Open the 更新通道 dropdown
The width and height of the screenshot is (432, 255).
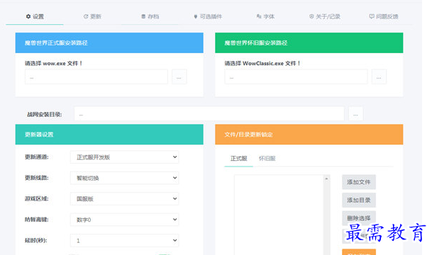click(124, 157)
